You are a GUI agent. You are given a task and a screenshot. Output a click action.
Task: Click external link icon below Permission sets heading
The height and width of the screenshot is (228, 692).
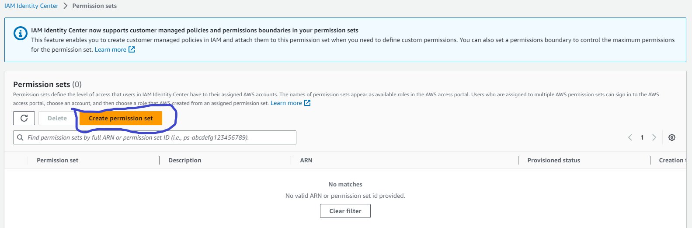pos(307,103)
